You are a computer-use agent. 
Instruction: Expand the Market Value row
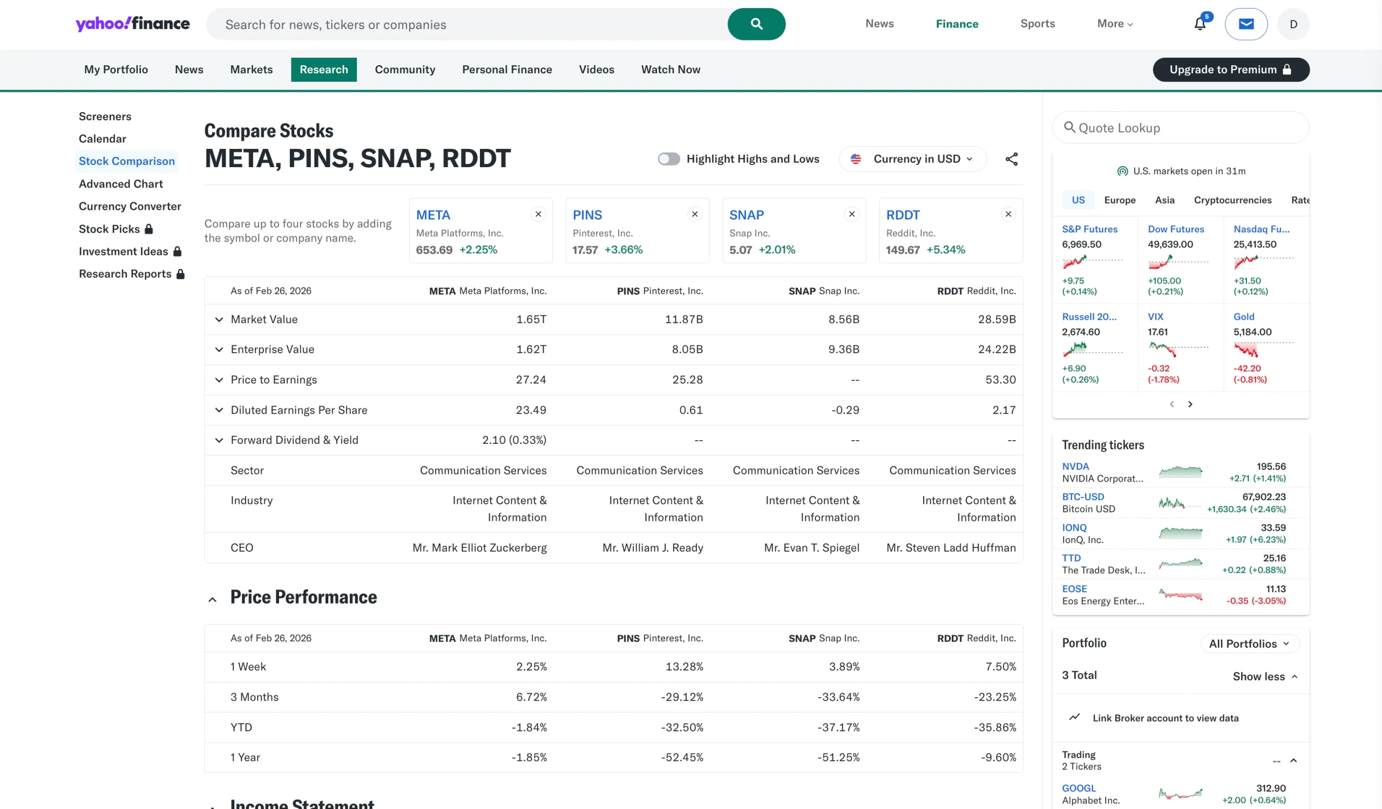click(x=219, y=319)
